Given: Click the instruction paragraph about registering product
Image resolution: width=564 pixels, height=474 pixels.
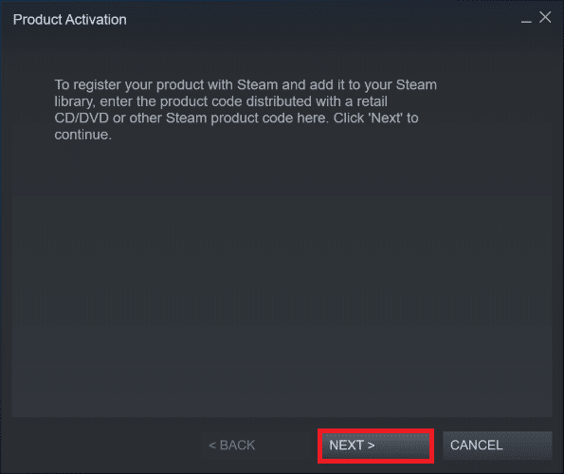Looking at the screenshot, I should coord(246,110).
